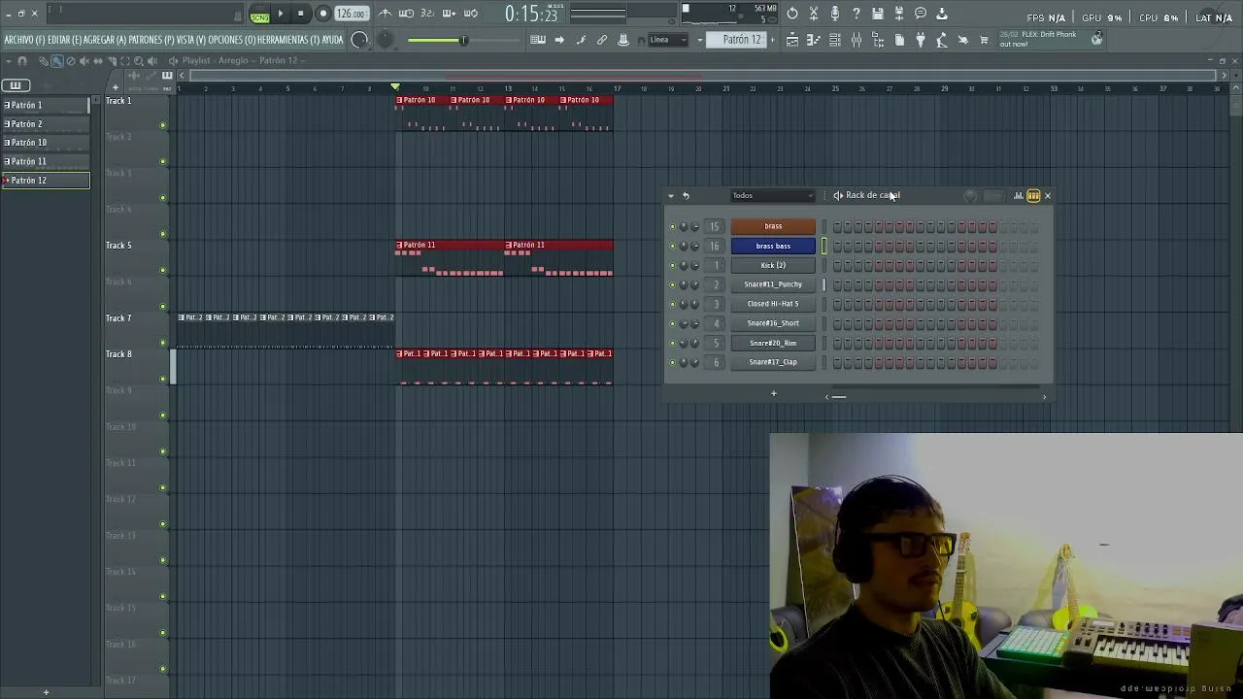Toggle the playlist snap magnet icon
Screen dimensions: 1243x699
pyautogui.click(x=22, y=61)
